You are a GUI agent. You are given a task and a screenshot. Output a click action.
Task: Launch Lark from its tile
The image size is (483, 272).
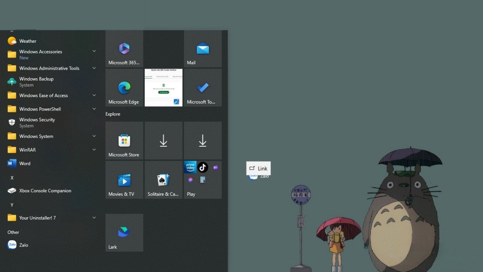pos(124,233)
